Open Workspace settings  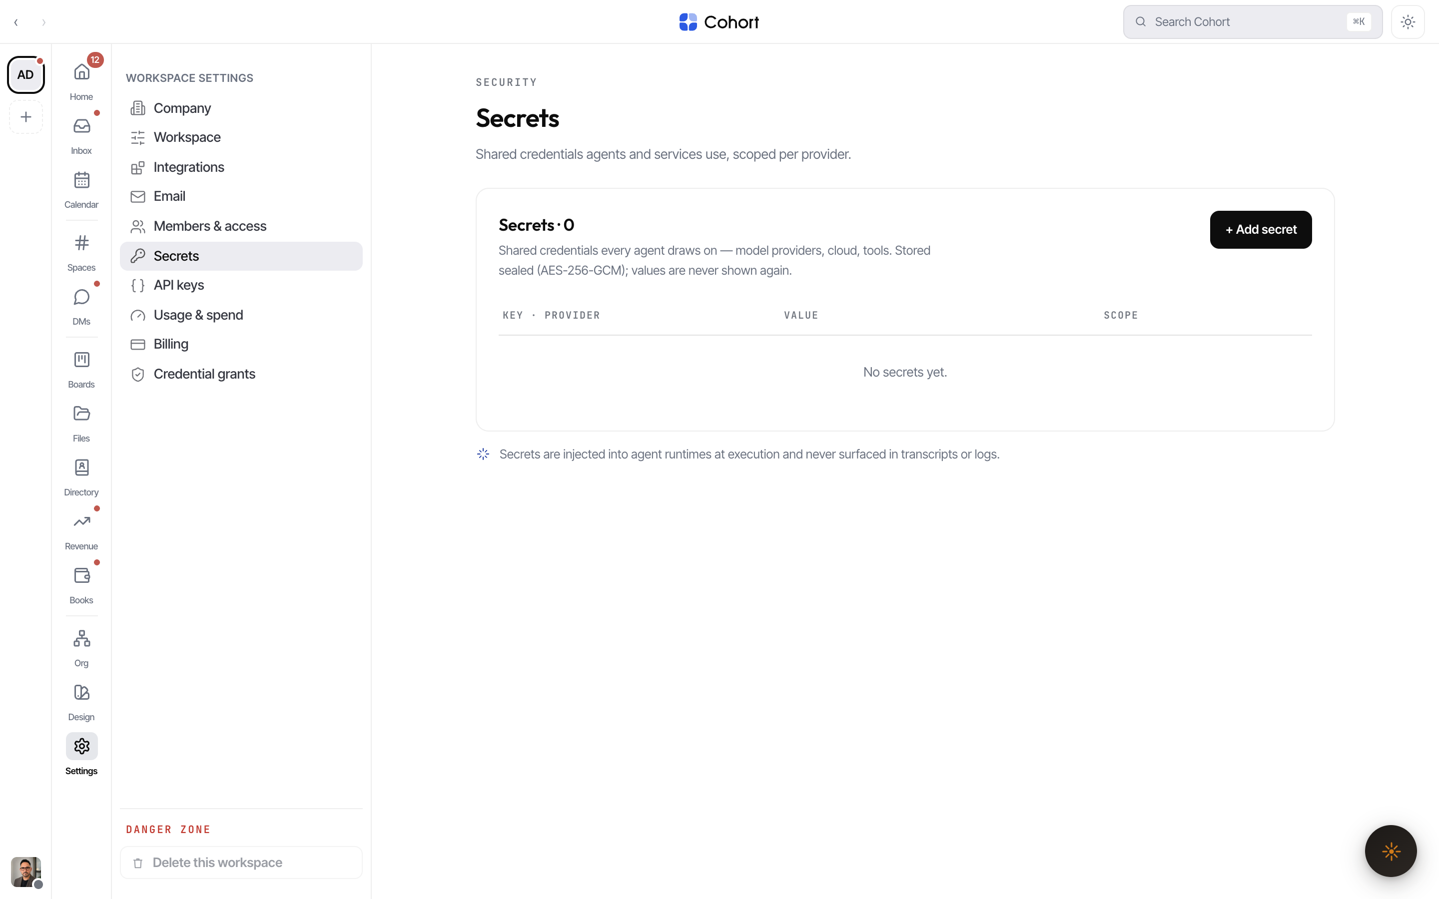[241, 137]
